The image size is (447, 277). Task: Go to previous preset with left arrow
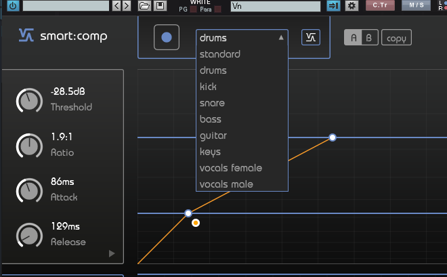pyautogui.click(x=116, y=5)
